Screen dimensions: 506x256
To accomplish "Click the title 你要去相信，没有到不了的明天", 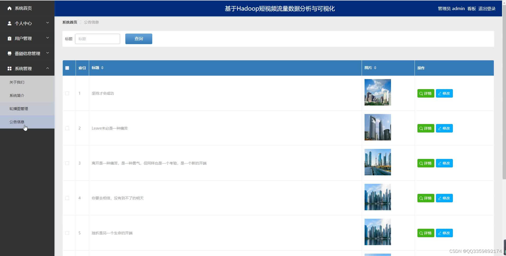I will (x=118, y=198).
